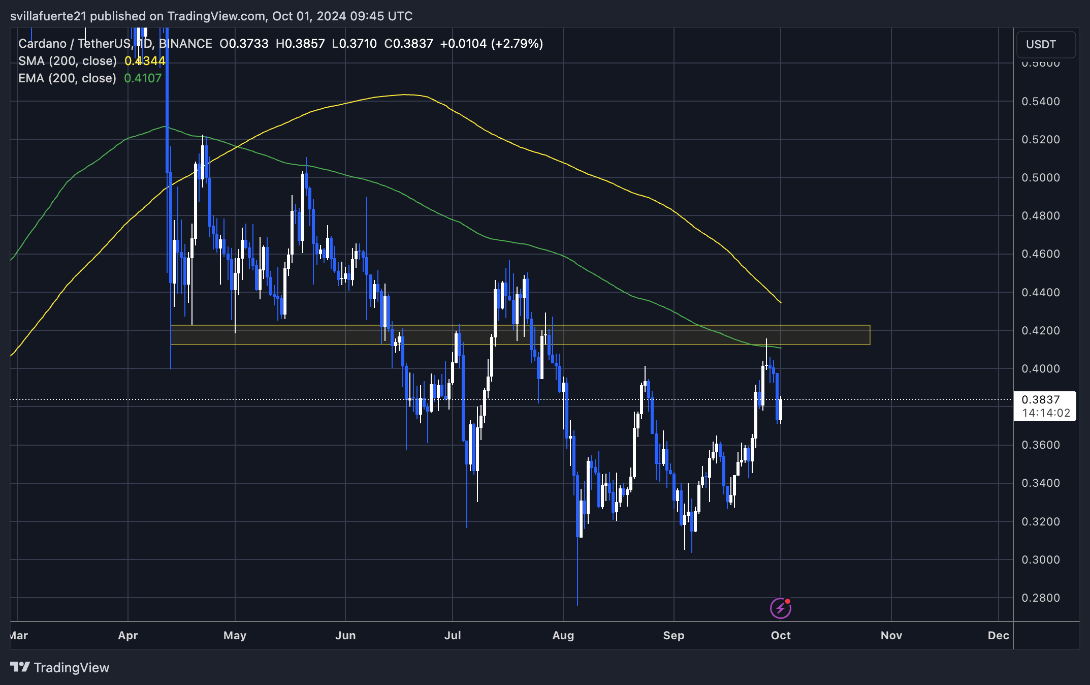
Task: Click the Nov label on time axis
Action: pos(891,635)
